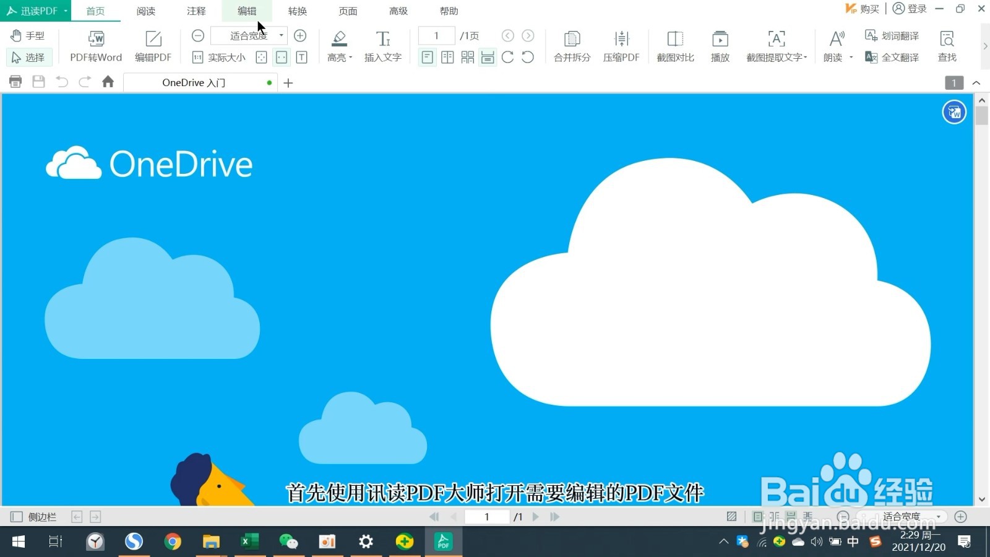
Task: Jump to the last page in status bar
Action: coord(554,517)
